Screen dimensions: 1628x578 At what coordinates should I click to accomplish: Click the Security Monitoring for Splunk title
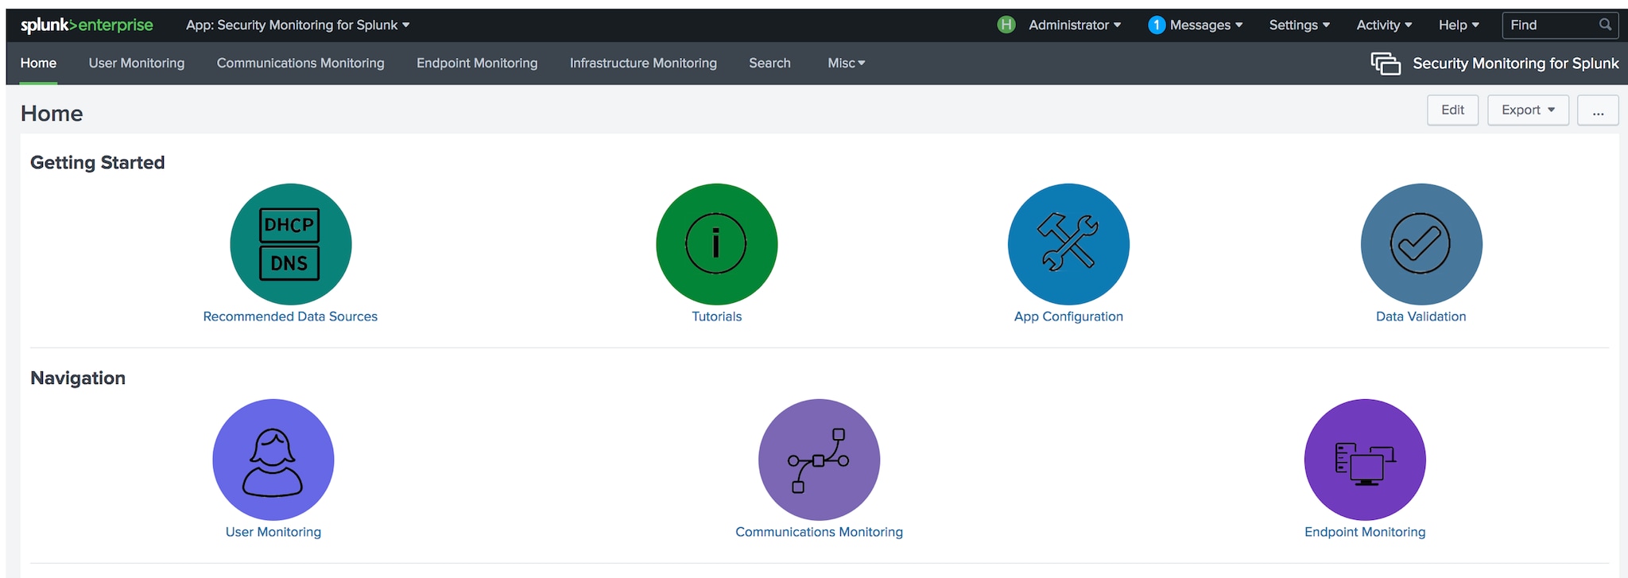pyautogui.click(x=1515, y=64)
